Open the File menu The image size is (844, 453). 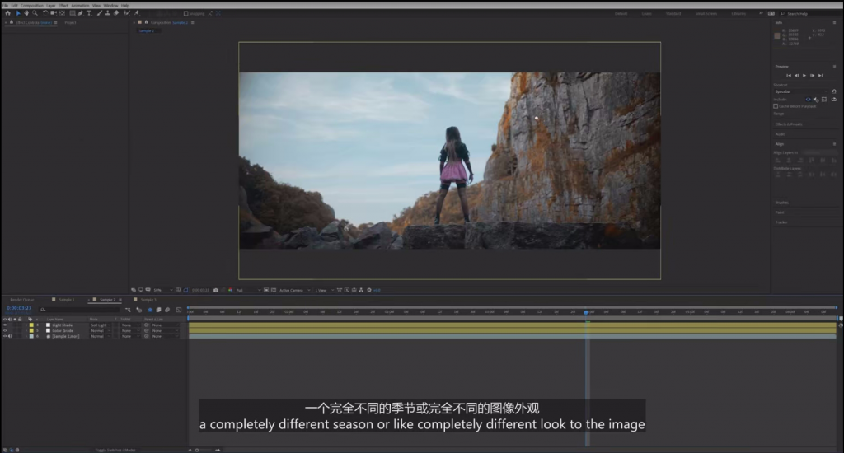[x=5, y=6]
